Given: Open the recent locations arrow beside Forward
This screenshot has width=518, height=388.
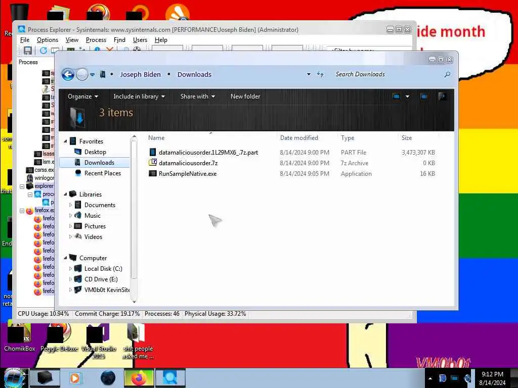Looking at the screenshot, I should click(x=93, y=75).
